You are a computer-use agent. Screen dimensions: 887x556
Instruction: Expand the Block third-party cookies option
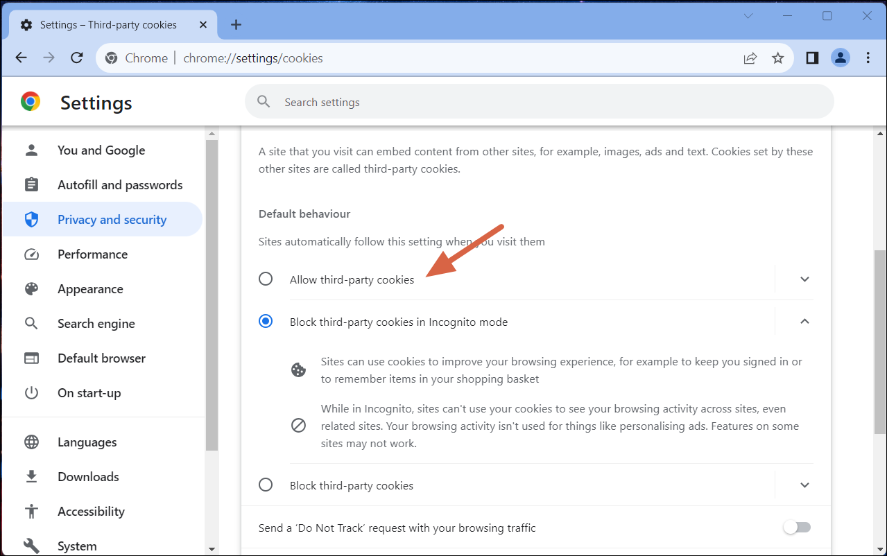pos(804,485)
